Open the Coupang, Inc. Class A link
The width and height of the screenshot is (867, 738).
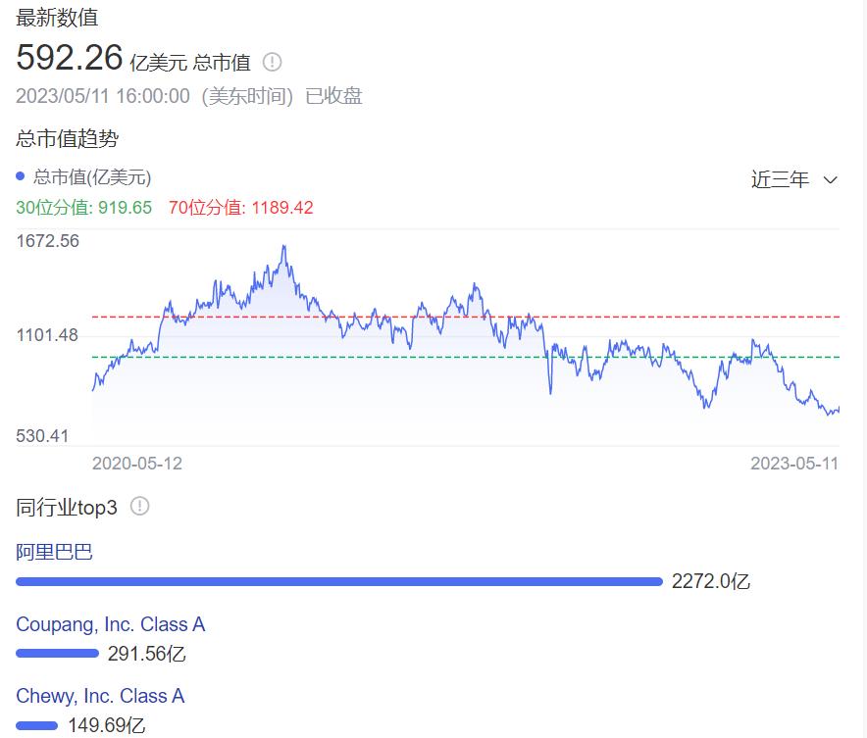[110, 624]
